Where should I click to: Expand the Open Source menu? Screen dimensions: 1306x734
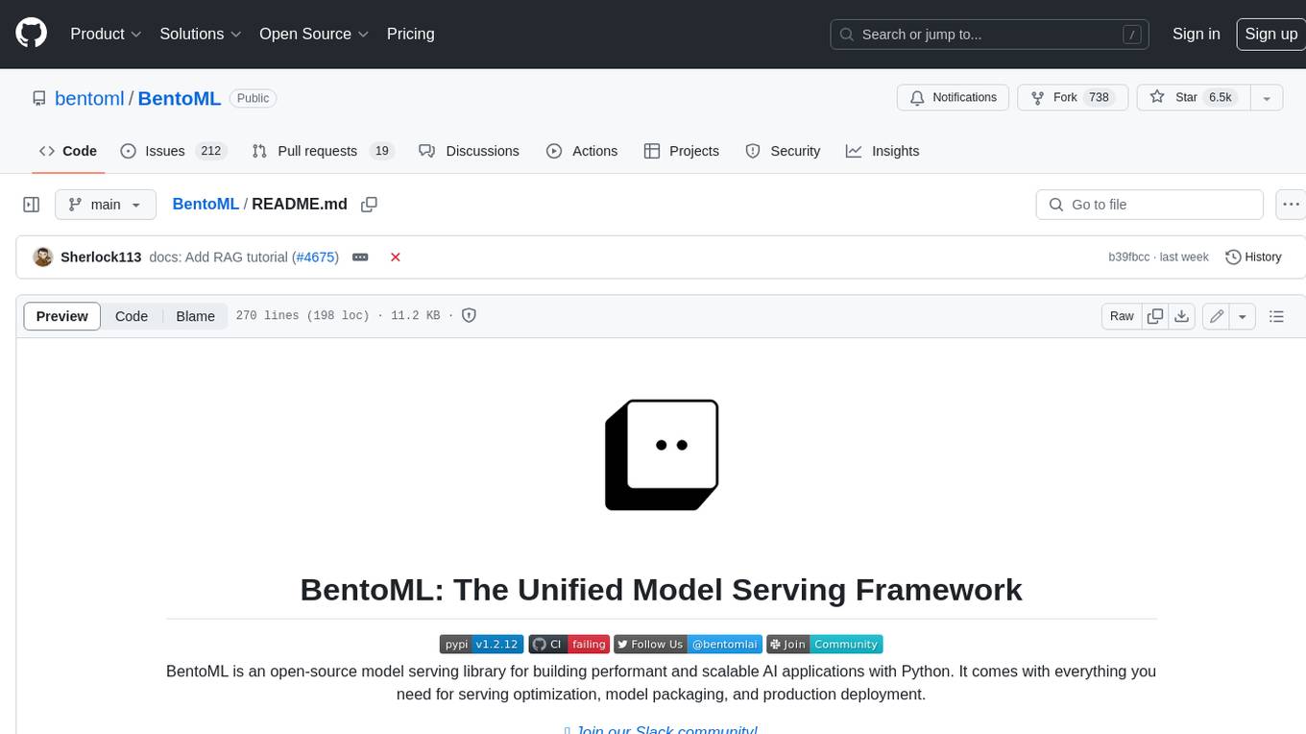314,34
